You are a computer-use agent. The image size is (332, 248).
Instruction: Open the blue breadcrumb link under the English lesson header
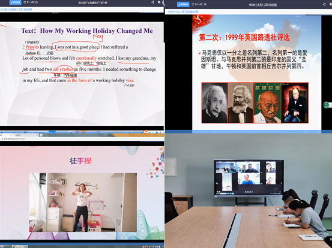(x=16, y=10)
